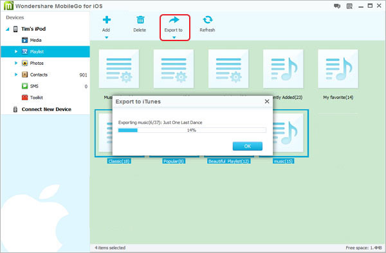Open Contacts in the sidebar

pyautogui.click(x=45, y=74)
